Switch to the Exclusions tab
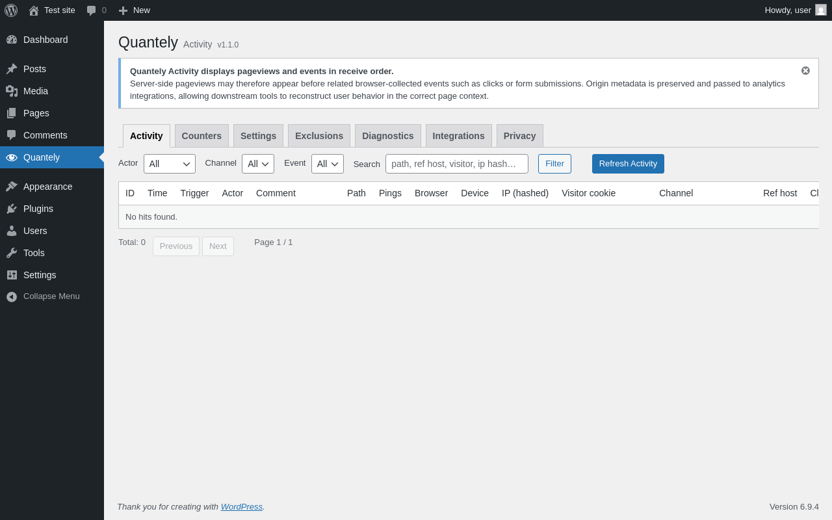 (319, 136)
